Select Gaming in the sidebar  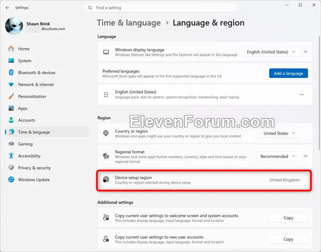(47, 144)
